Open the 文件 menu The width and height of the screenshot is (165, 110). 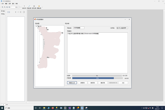pos(2,4)
